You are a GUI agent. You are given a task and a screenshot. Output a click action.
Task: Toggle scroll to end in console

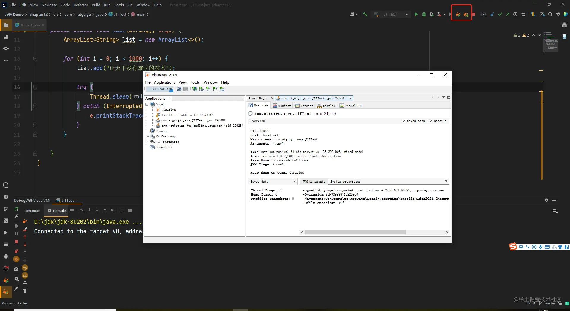click(25, 275)
